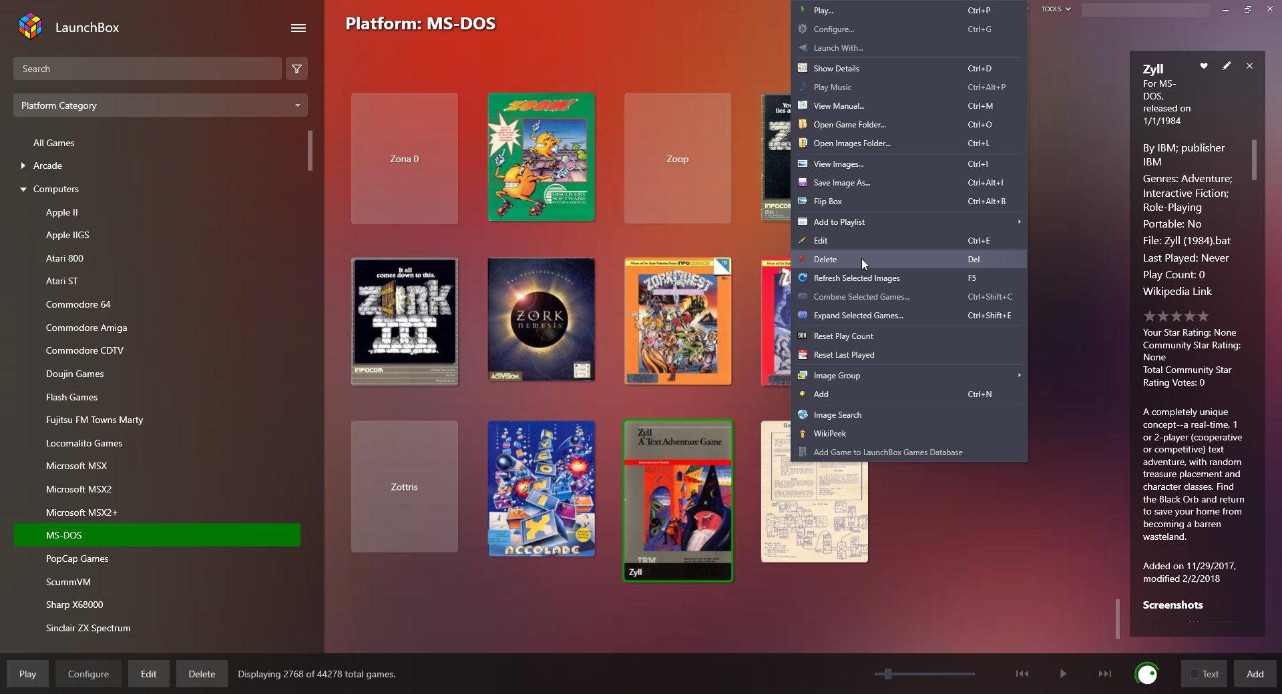Select Expand Selected Games menu entry
1282x694 pixels.
(x=909, y=315)
